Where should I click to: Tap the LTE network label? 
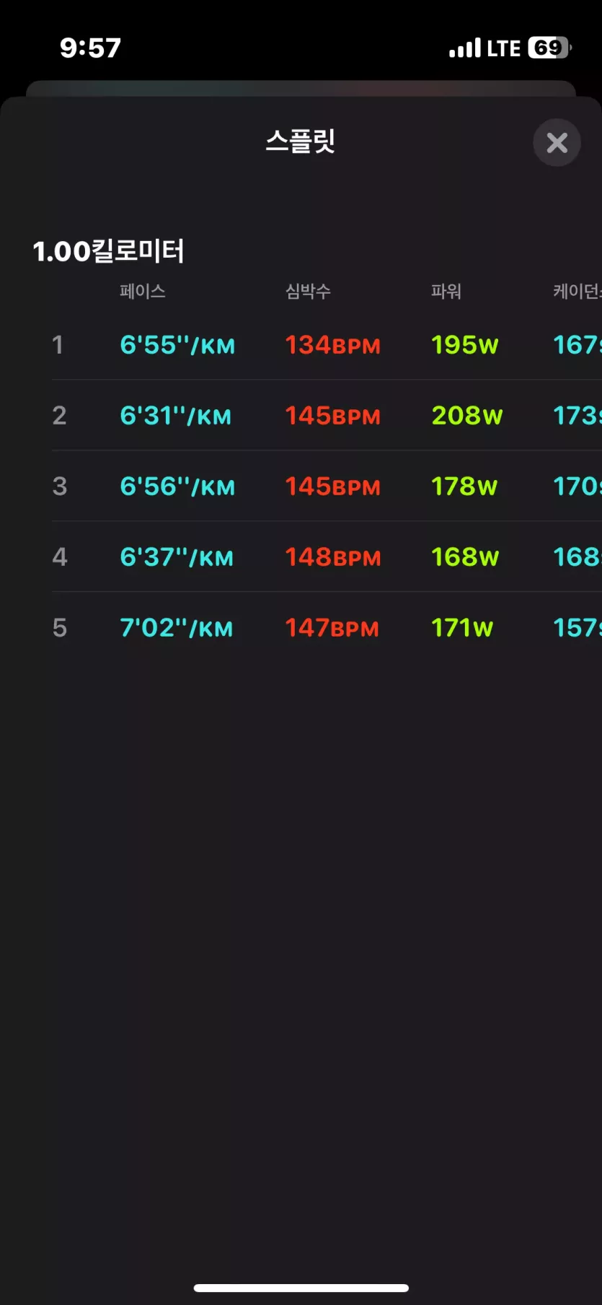pyautogui.click(x=503, y=48)
